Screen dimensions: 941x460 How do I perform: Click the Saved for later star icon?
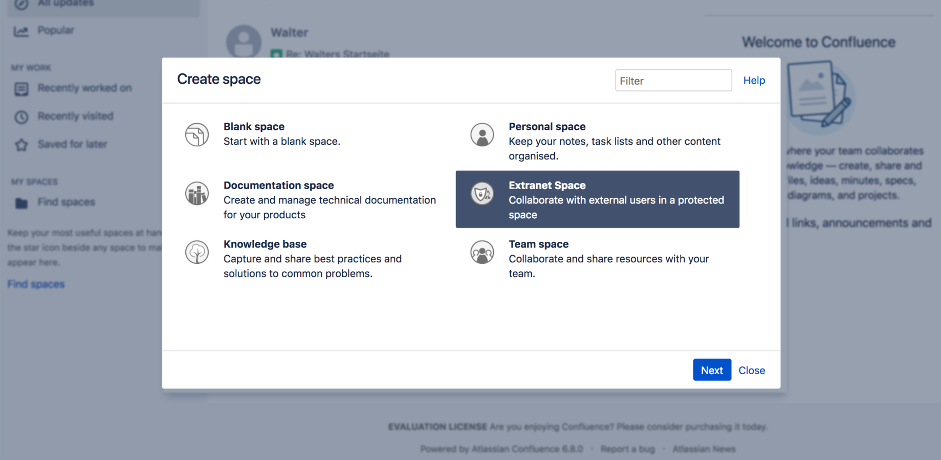pos(21,145)
